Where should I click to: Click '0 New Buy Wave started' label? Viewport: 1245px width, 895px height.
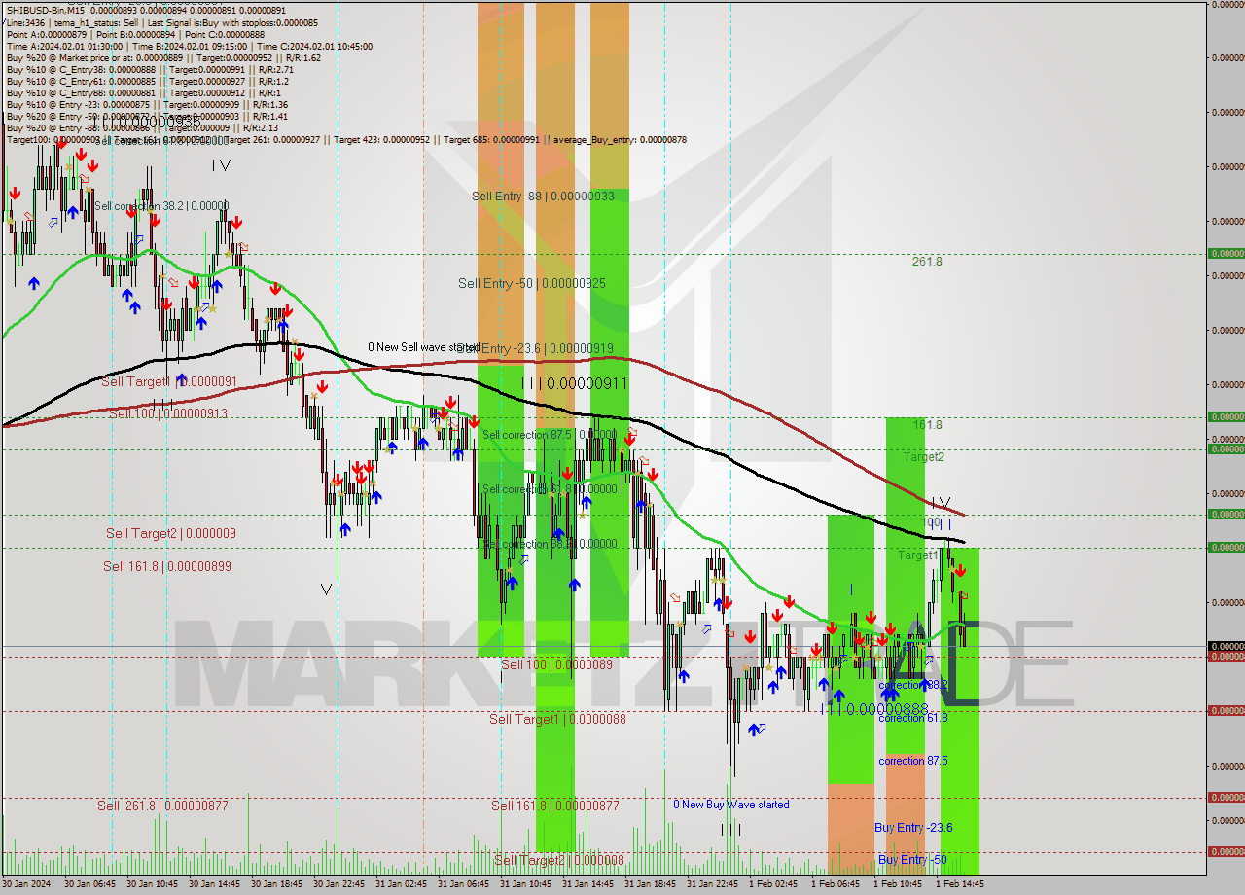pos(731,805)
